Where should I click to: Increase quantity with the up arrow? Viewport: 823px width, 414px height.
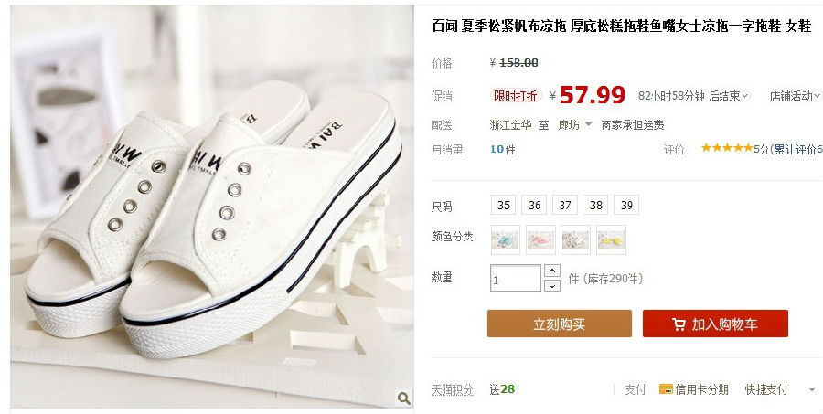pyautogui.click(x=552, y=271)
